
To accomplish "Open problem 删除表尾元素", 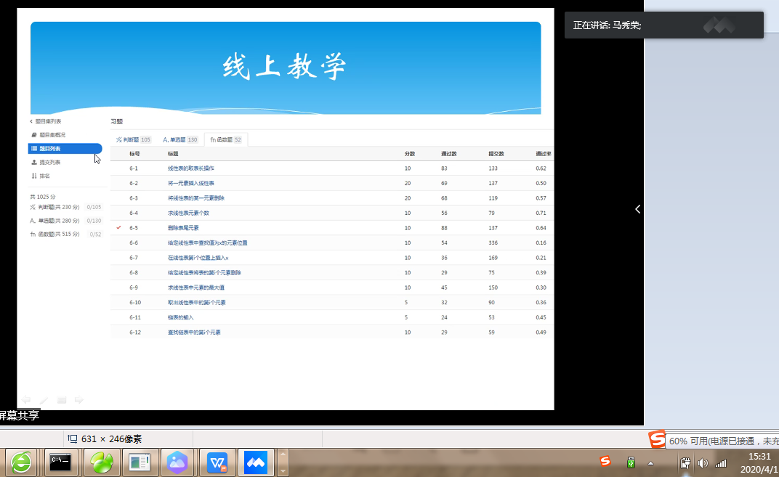I will [x=182, y=228].
